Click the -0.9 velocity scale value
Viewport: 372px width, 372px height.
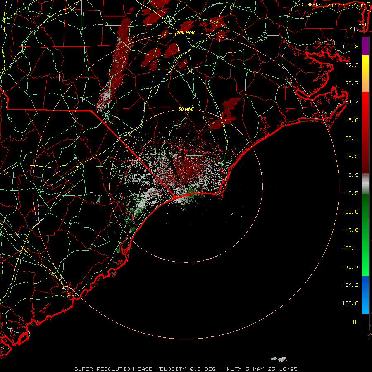pos(352,175)
